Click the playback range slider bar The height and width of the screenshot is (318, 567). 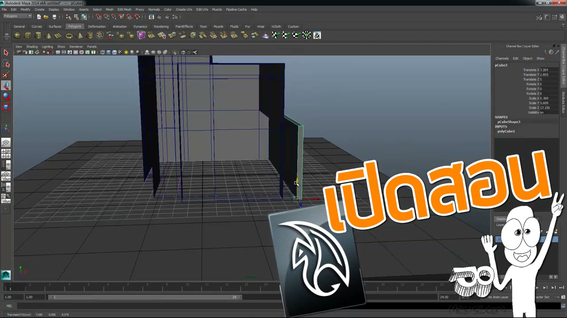(145, 297)
